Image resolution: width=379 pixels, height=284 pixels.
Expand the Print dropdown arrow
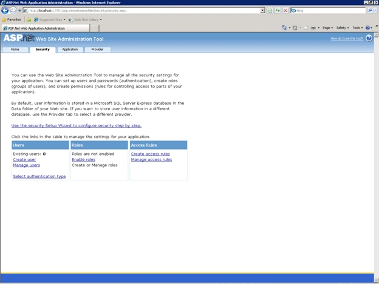coord(319,28)
